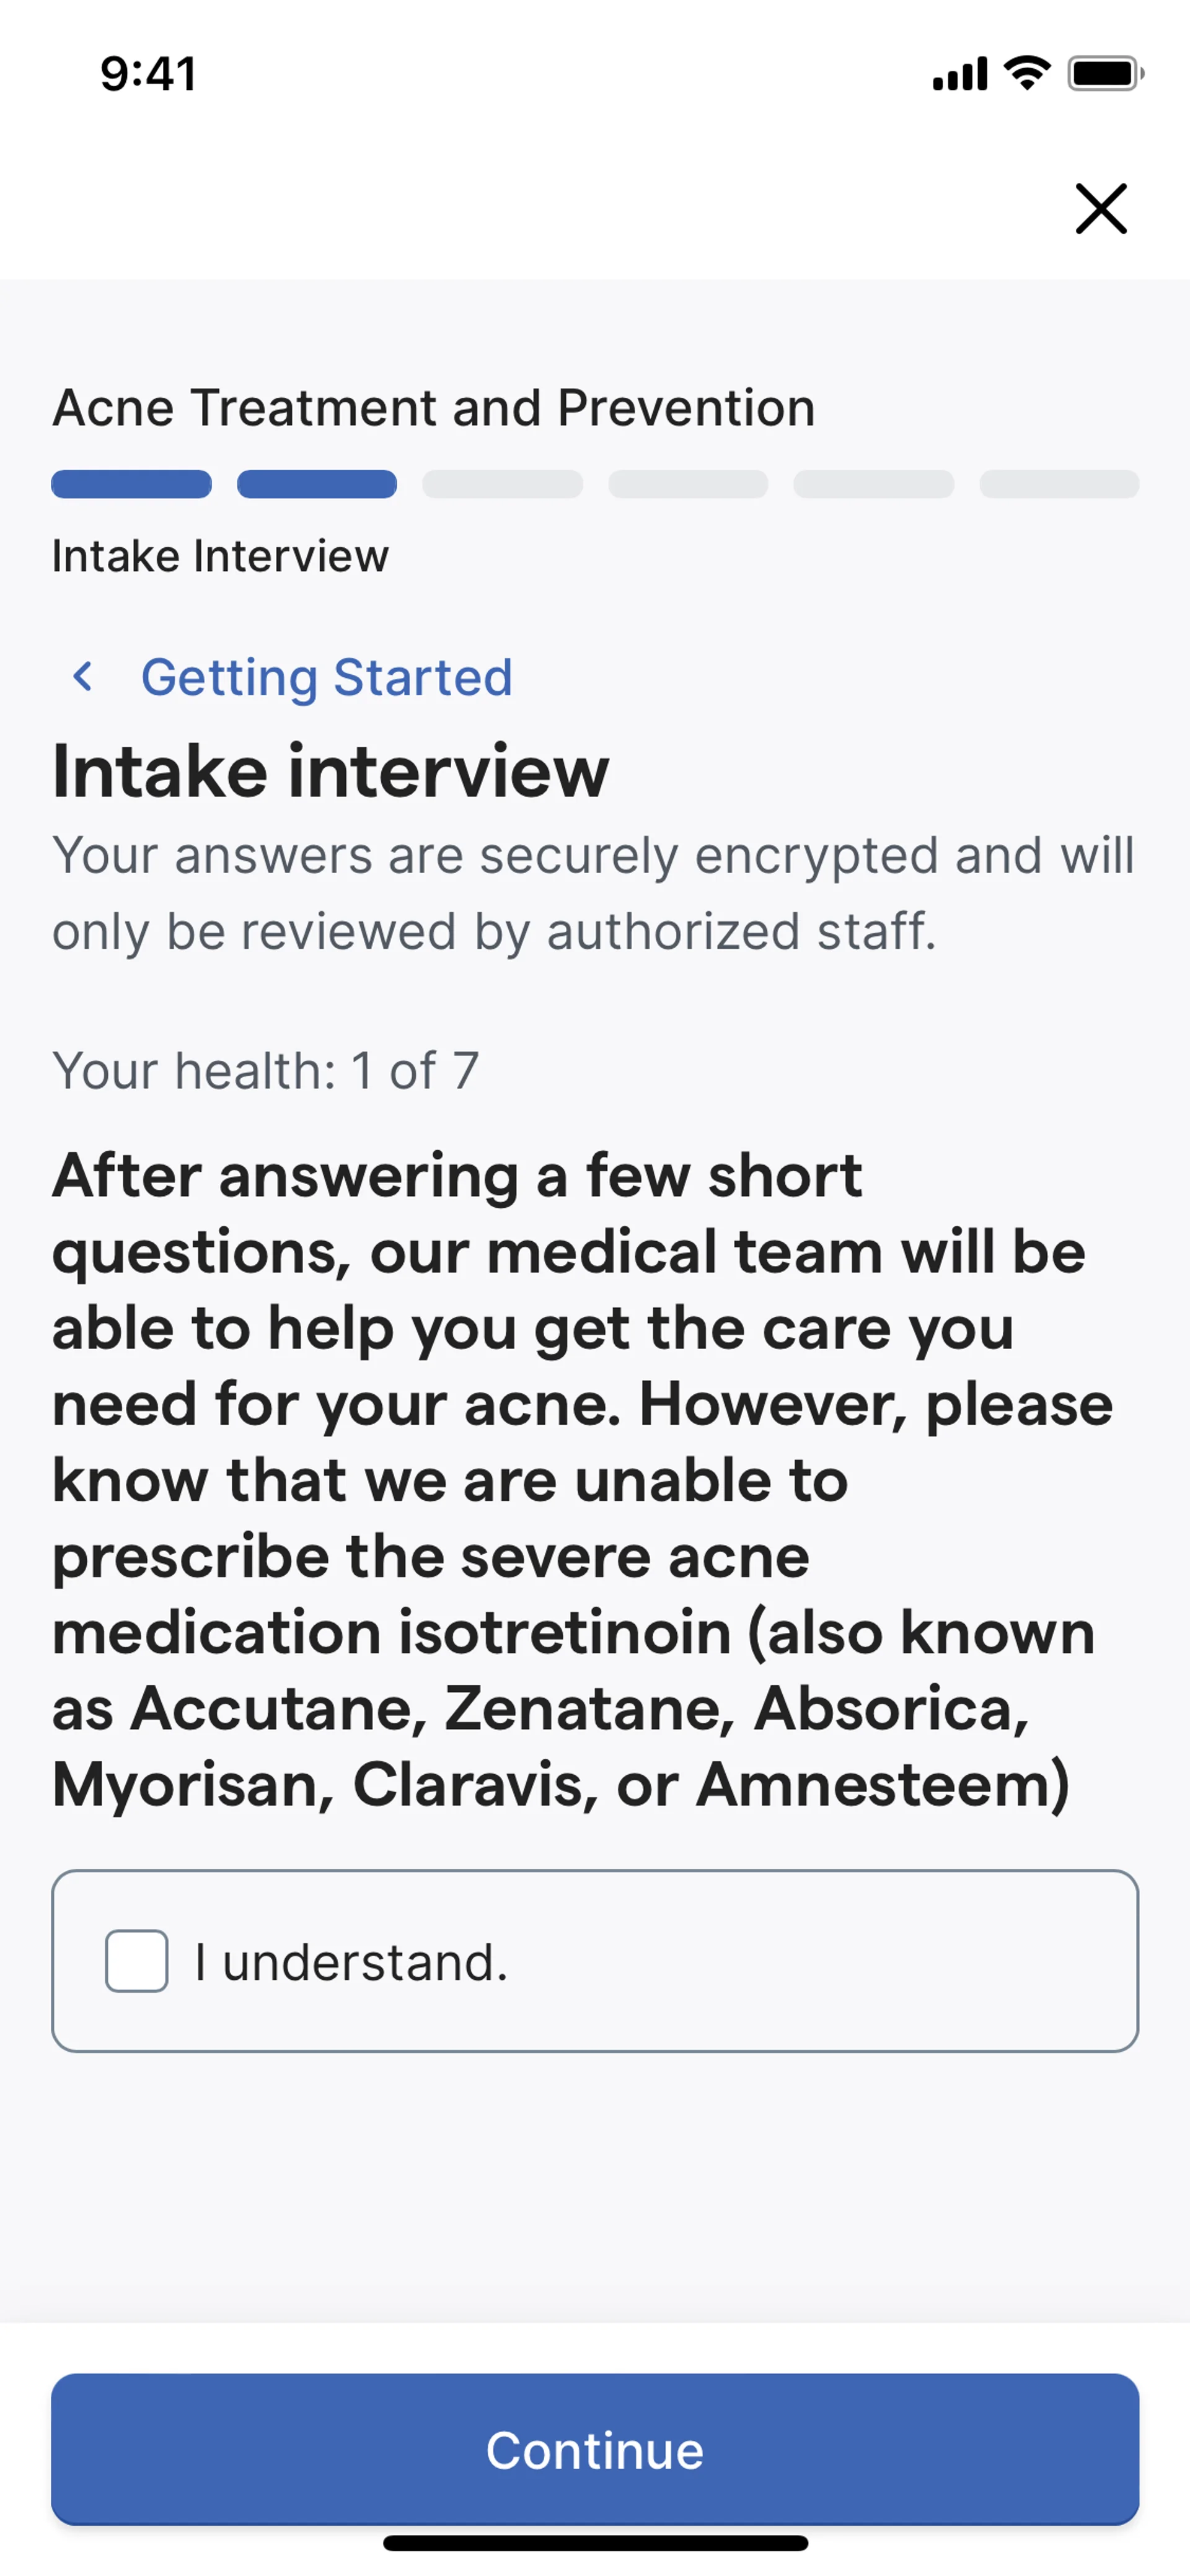
Task: Tap the 9:41 clock in the status bar
Action: pos(148,74)
